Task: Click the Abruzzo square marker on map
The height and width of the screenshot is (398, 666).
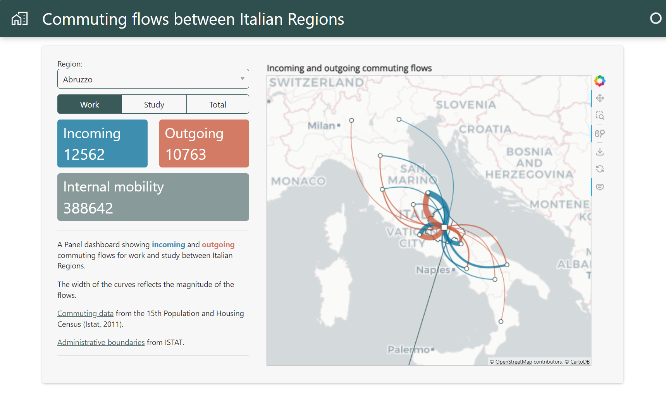Action: pos(444,227)
